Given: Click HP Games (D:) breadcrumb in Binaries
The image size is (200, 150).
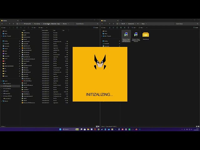Looking at the screenshot, I should pyautogui.click(x=27, y=24).
